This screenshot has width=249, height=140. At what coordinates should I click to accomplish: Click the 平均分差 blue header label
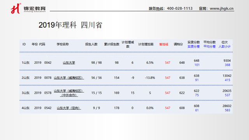[210, 47]
